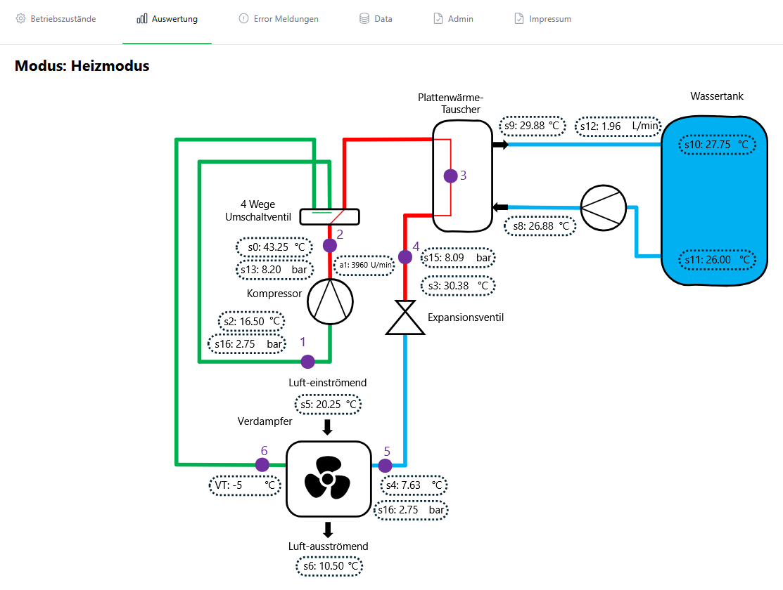Click the Wassertank label
The width and height of the screenshot is (783, 590).
(717, 96)
